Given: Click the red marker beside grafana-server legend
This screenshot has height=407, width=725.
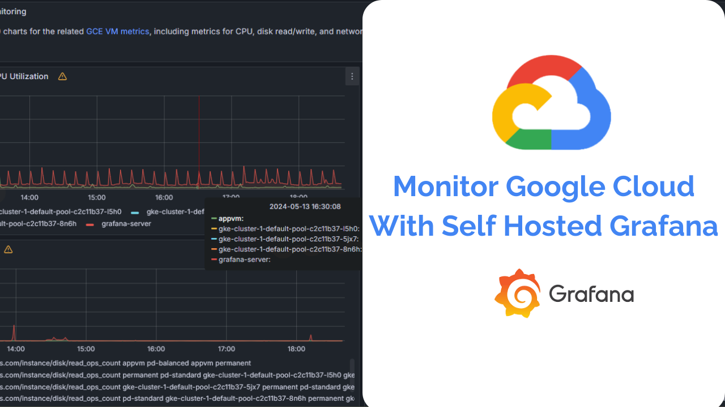Looking at the screenshot, I should point(89,223).
